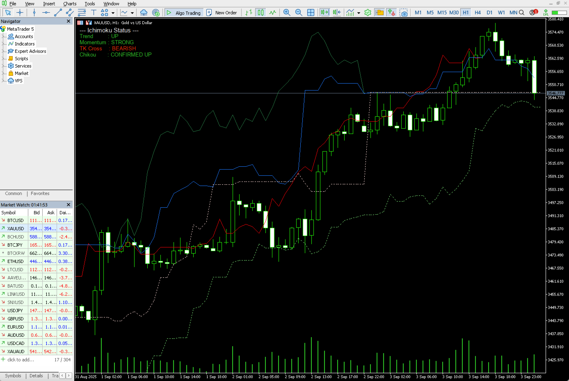Switch timeframe to M1
The width and height of the screenshot is (569, 381).
418,13
